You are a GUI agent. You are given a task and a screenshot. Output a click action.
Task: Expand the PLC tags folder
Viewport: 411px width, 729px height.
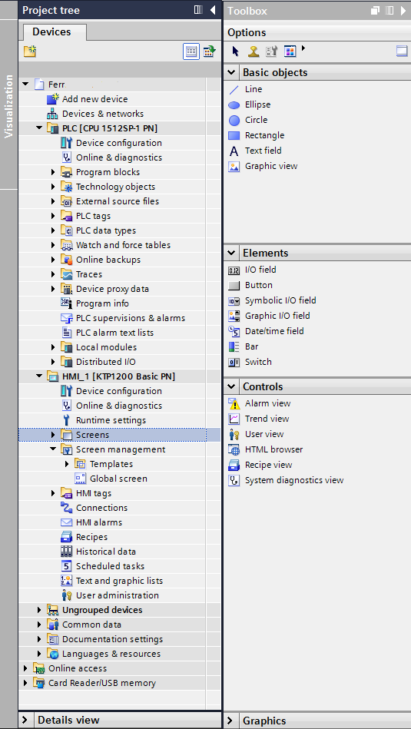coord(53,216)
